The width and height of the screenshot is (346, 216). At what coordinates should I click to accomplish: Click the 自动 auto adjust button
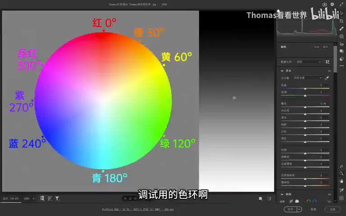[317, 47]
